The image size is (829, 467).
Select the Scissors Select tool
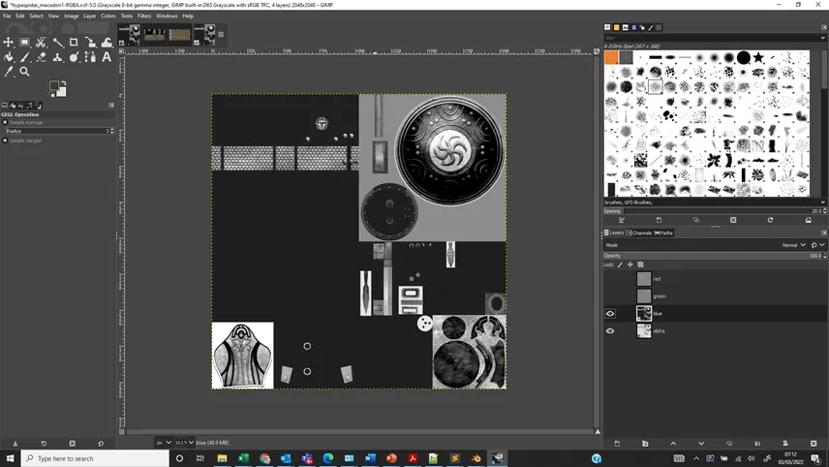(x=41, y=42)
